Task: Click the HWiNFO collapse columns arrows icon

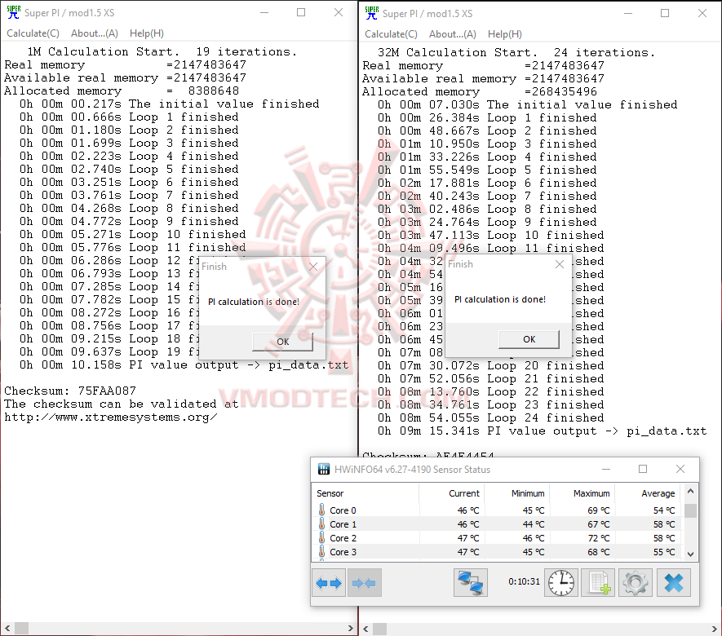Action: (x=364, y=583)
